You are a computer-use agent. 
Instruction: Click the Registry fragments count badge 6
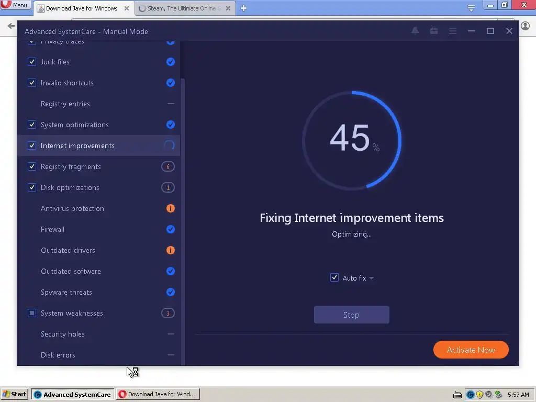(x=168, y=167)
